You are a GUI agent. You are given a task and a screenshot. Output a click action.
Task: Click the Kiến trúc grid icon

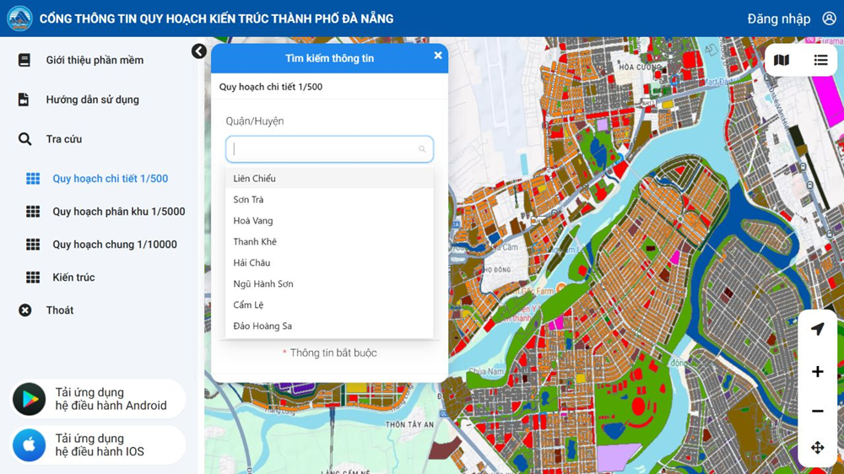point(33,277)
